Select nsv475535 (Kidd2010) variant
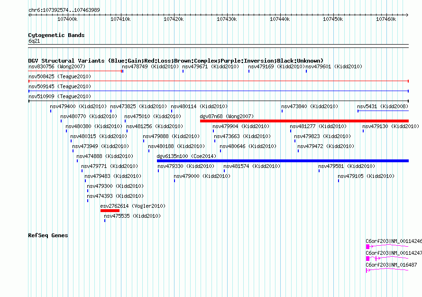This screenshot has width=422, height=297. pyautogui.click(x=132, y=216)
